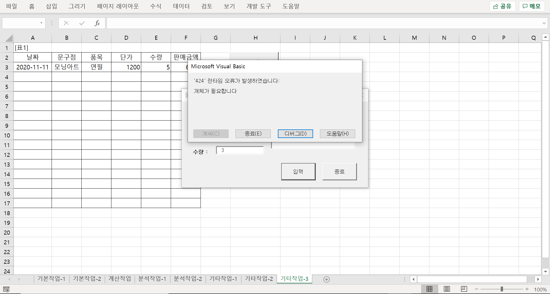
Task: Expand the formula bar chevron
Action: click(x=544, y=23)
